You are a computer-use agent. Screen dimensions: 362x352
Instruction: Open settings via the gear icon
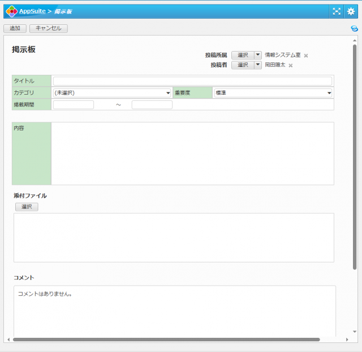tap(351, 11)
